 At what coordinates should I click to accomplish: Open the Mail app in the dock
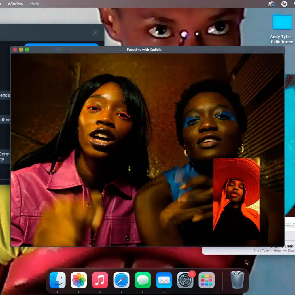pyautogui.click(x=164, y=280)
